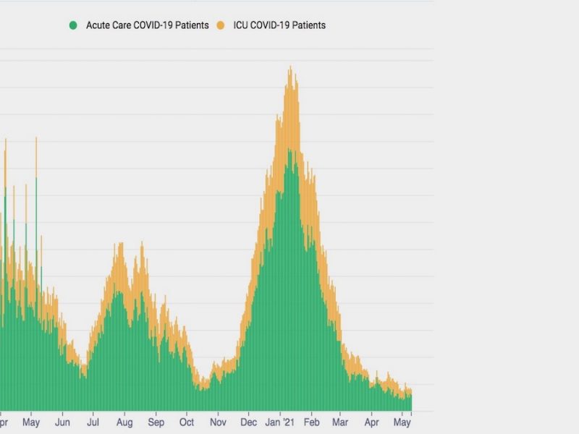Viewport: 579px width, 434px height.
Task: Click the Dec label on the x-axis
Action: 248,422
